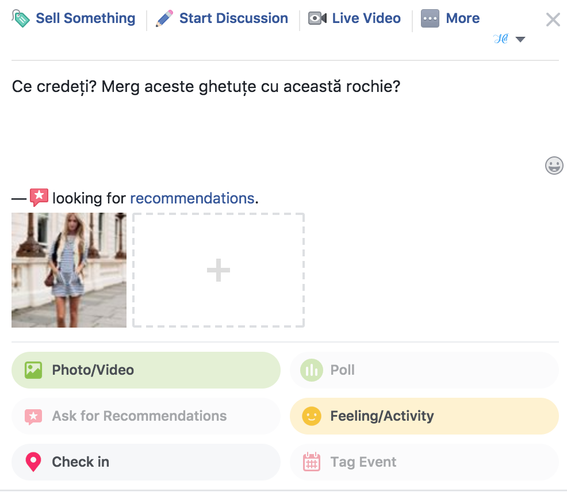Screen dimensions: 567x492
Task: Open the emoji picker smiley face
Action: pos(554,166)
